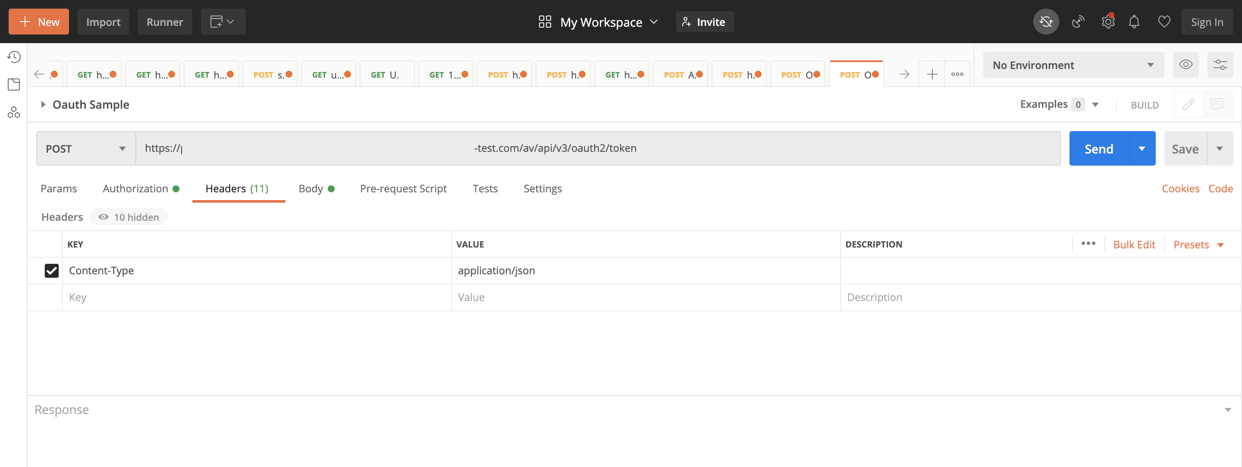Viewport: 1242px width, 467px height.
Task: Open the capture requests satellite icon
Action: click(1078, 22)
